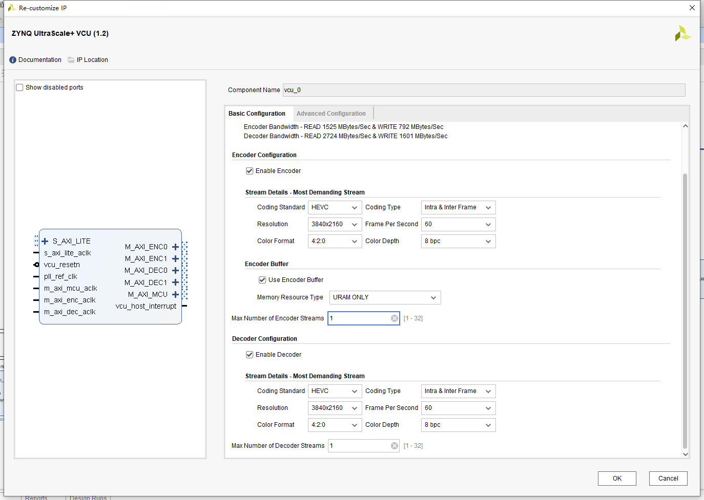The height and width of the screenshot is (500, 704).
Task: Toggle the Show disabled ports checkbox
Action: pos(20,88)
